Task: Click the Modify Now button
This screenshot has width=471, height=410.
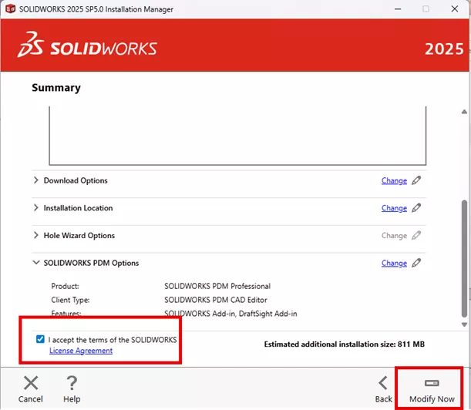Action: [432, 389]
